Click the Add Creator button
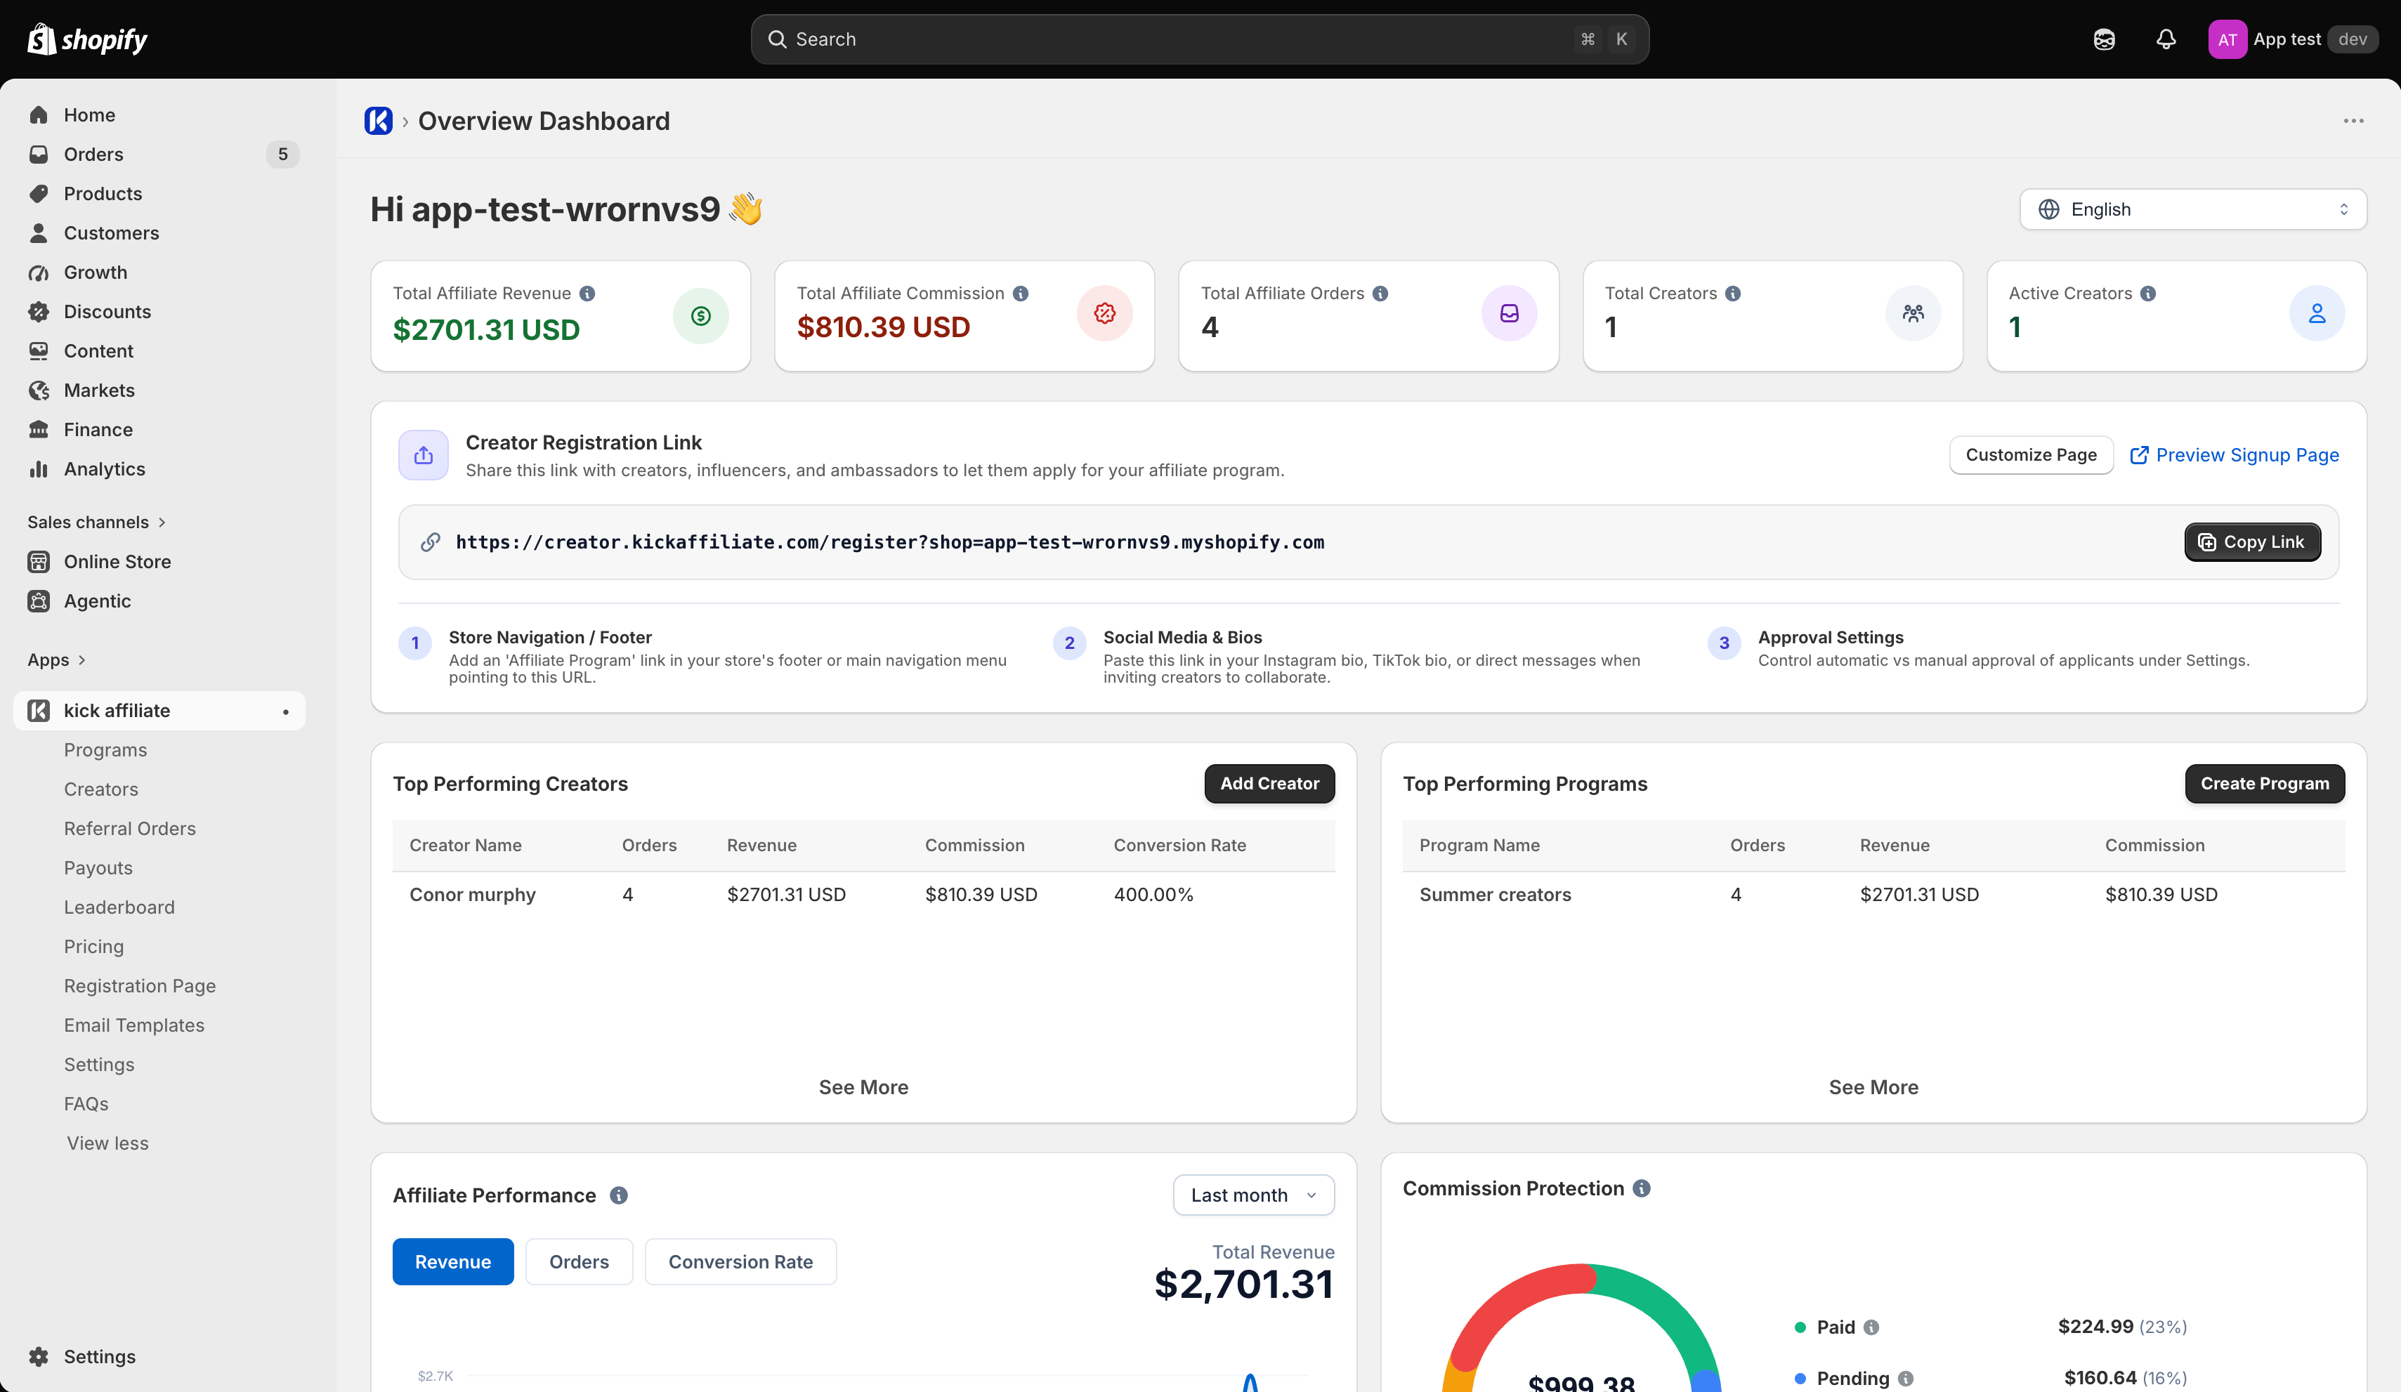Image resolution: width=2401 pixels, height=1392 pixels. click(x=1269, y=783)
